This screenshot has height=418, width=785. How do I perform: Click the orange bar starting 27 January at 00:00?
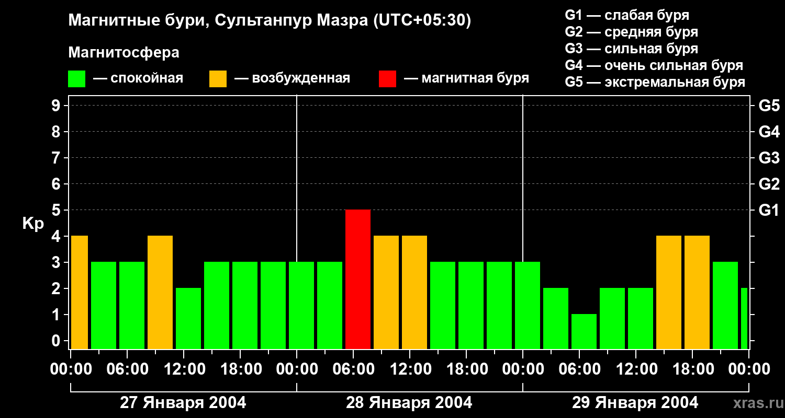pyautogui.click(x=80, y=293)
